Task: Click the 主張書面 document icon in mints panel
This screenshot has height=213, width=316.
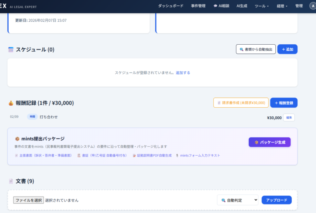Action: 16,156
